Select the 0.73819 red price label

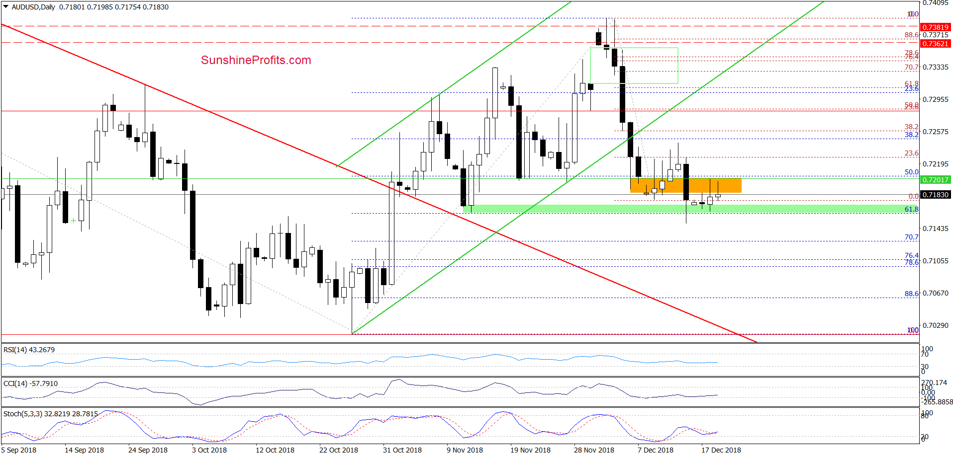pos(935,27)
